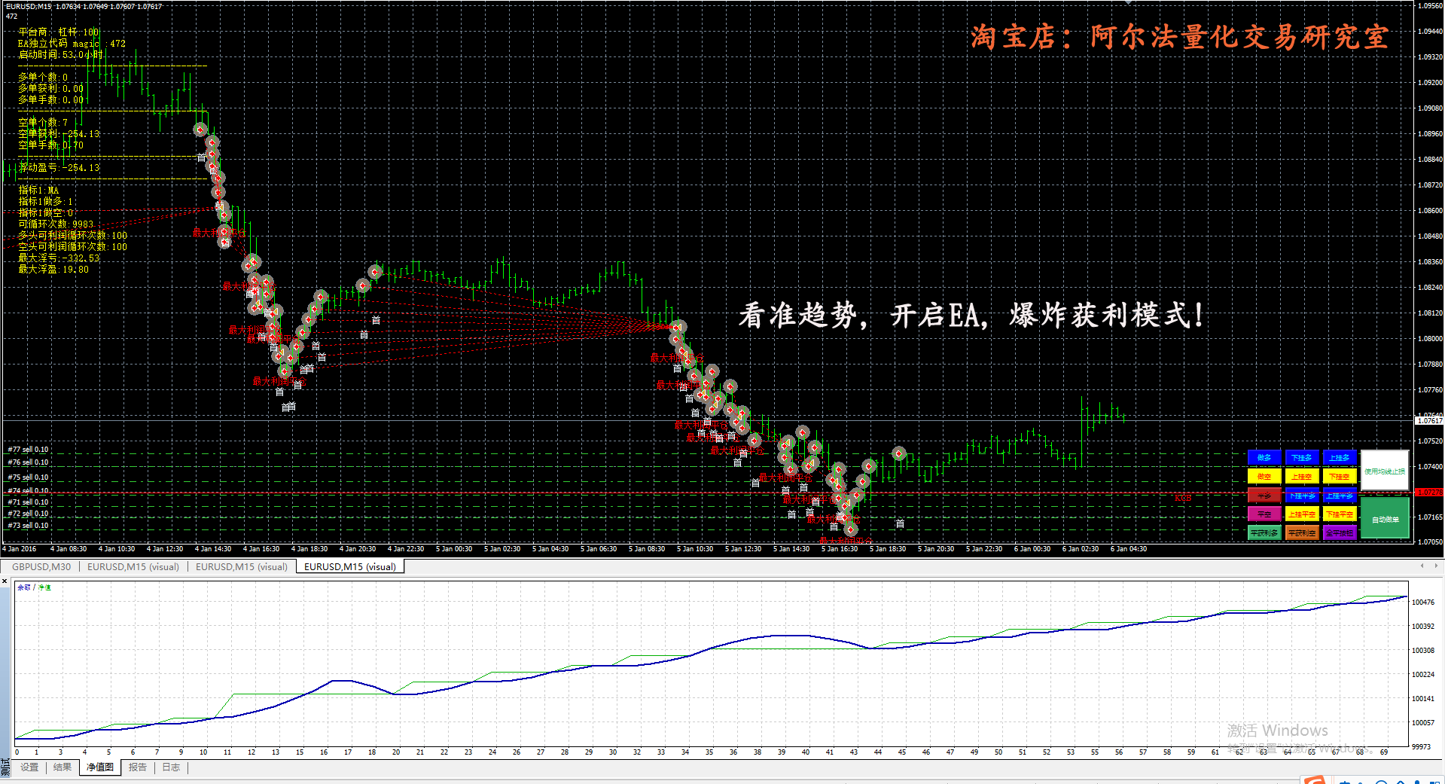
Task: Click the yellow 做空 sell button
Action: (x=1264, y=476)
